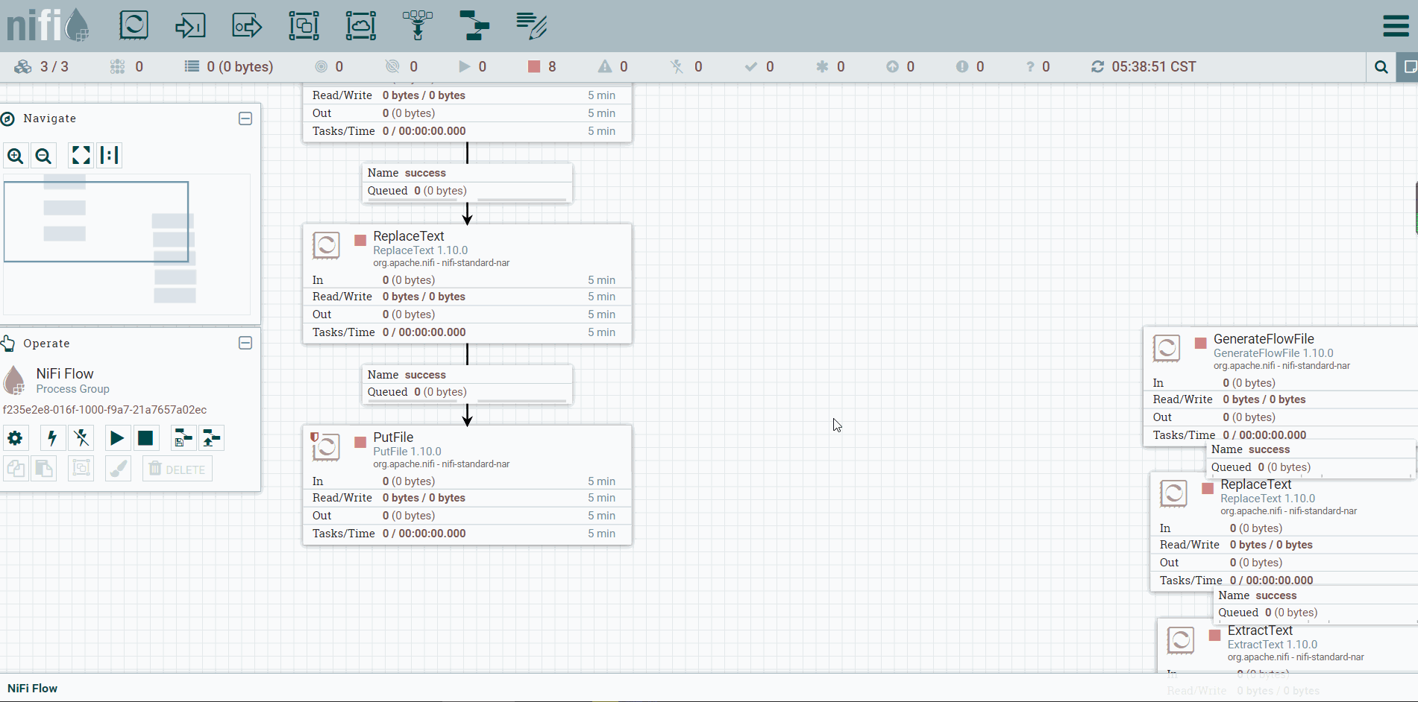
Task: Click the NiFi Flow breadcrumb link
Action: (32, 689)
